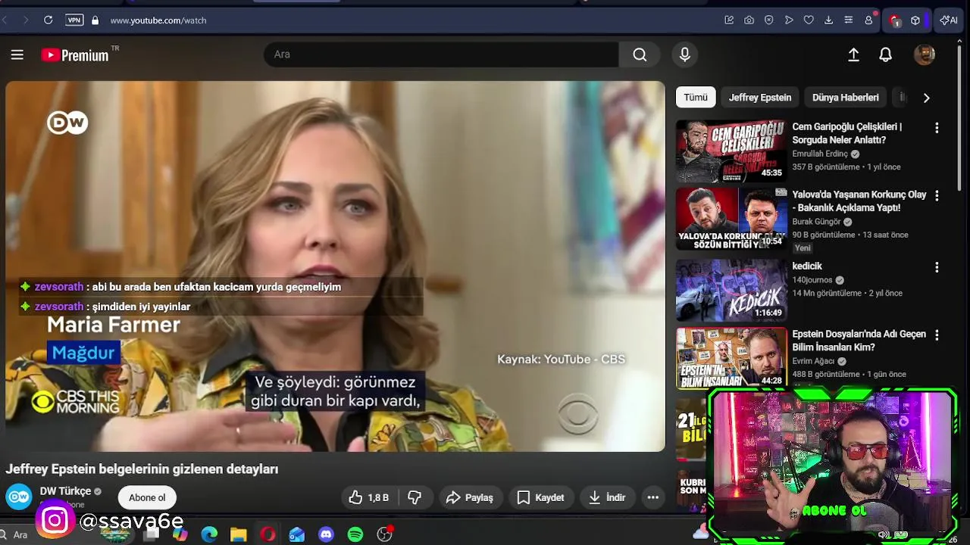Reload the page in browser toolbar
The image size is (970, 545).
tap(48, 20)
